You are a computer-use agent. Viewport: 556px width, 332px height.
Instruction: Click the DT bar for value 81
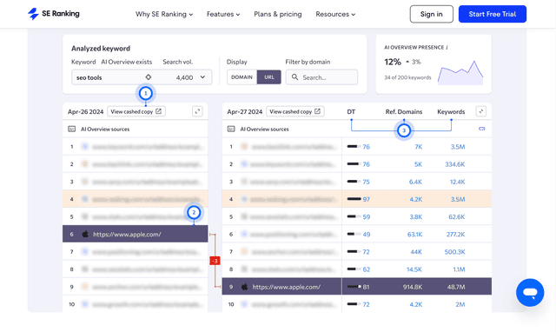[354, 287]
